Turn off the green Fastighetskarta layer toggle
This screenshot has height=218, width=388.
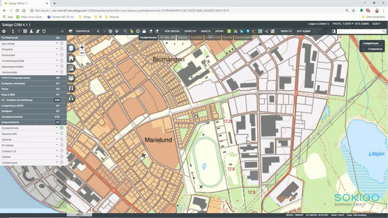(62, 128)
